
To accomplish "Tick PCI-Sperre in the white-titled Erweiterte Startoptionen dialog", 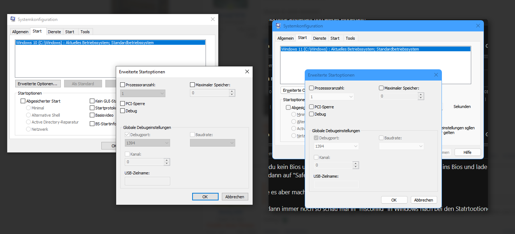I will point(123,104).
